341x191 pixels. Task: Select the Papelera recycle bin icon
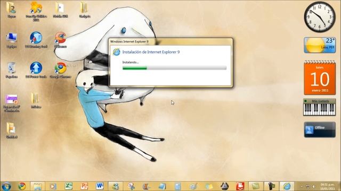tap(11, 71)
